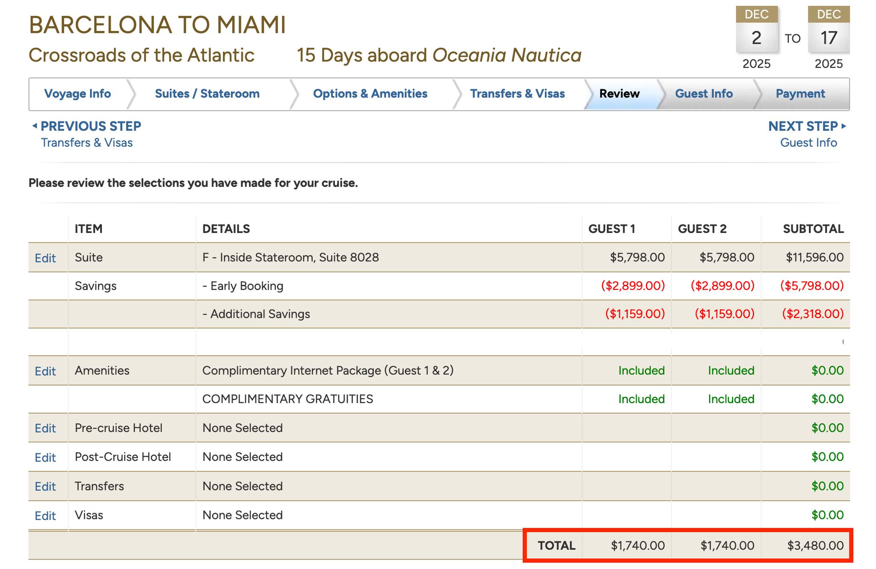This screenshot has height=569, width=876.
Task: Edit the Pre-cruise Hotel selection
Action: [45, 428]
